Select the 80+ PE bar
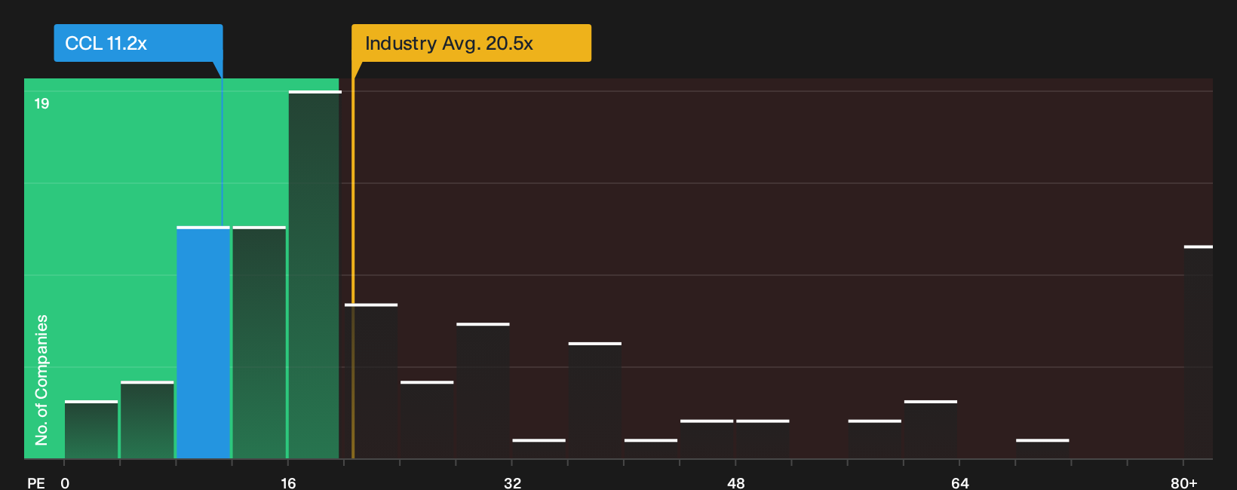This screenshot has width=1237, height=490. coord(1199,352)
